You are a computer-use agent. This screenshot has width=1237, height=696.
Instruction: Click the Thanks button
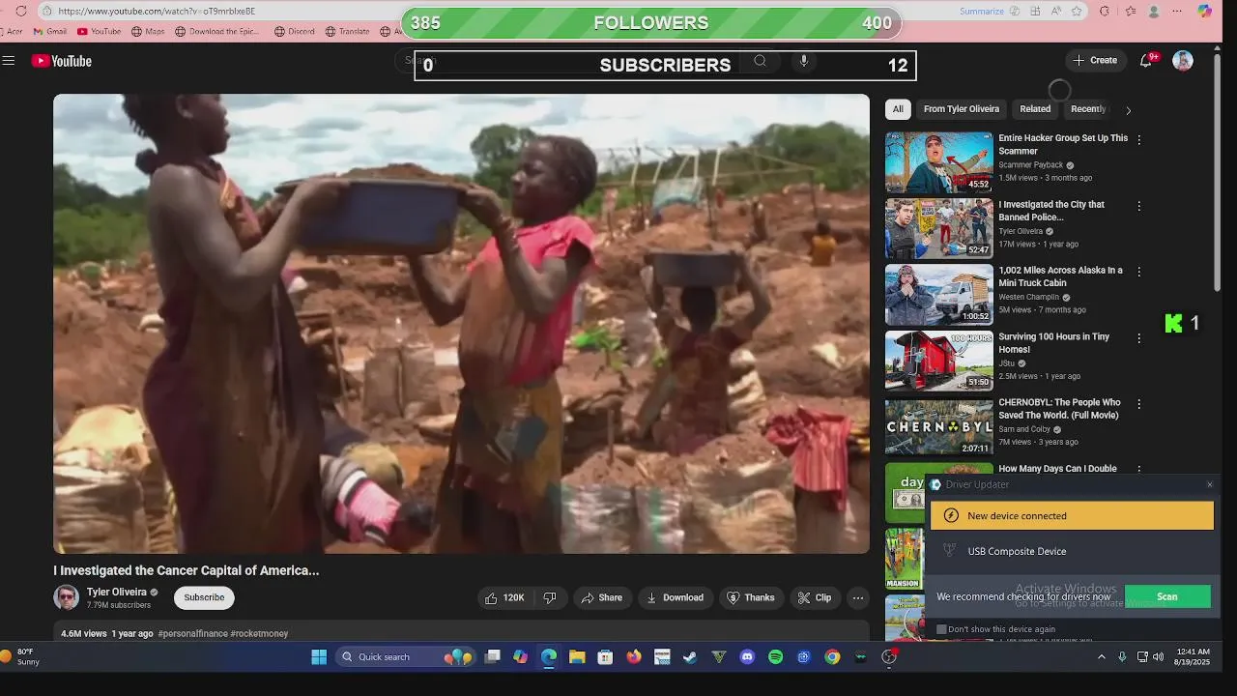coord(751,597)
